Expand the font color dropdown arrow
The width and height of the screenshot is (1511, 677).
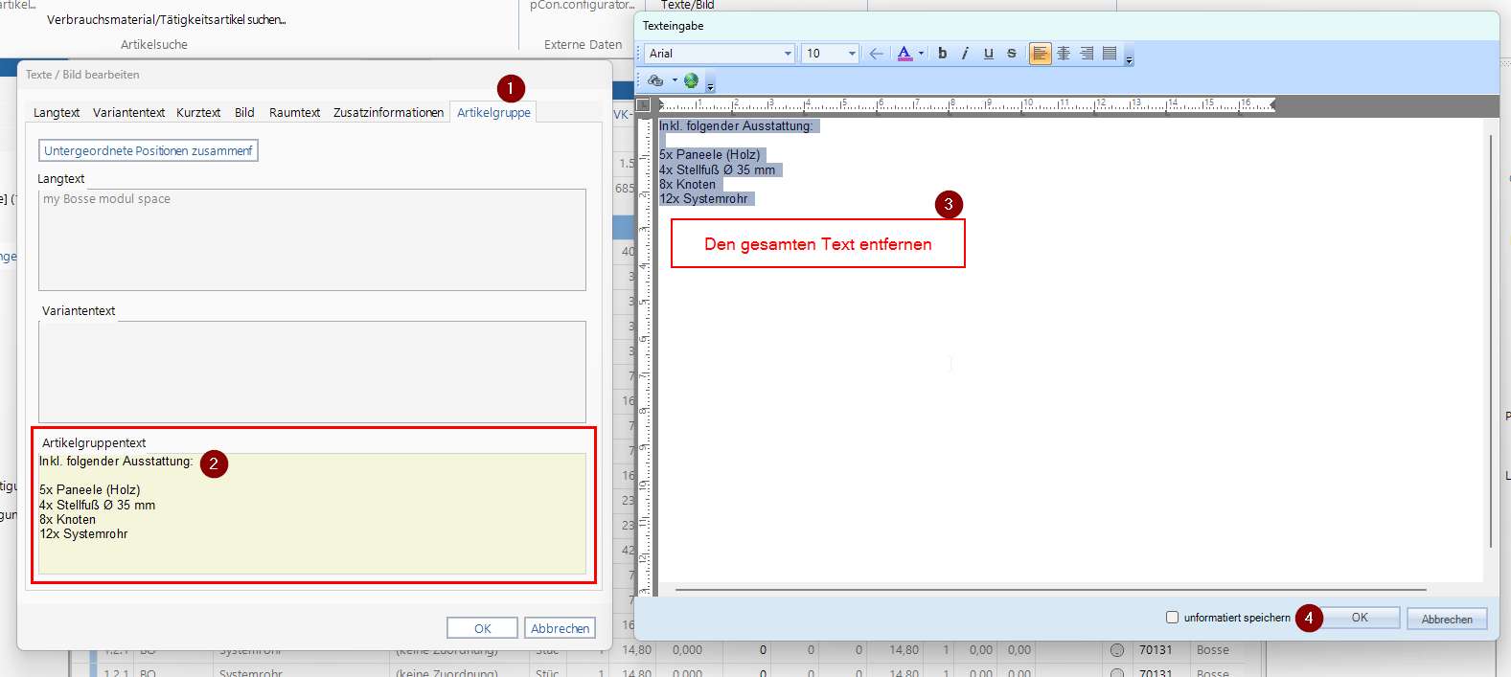click(x=921, y=54)
